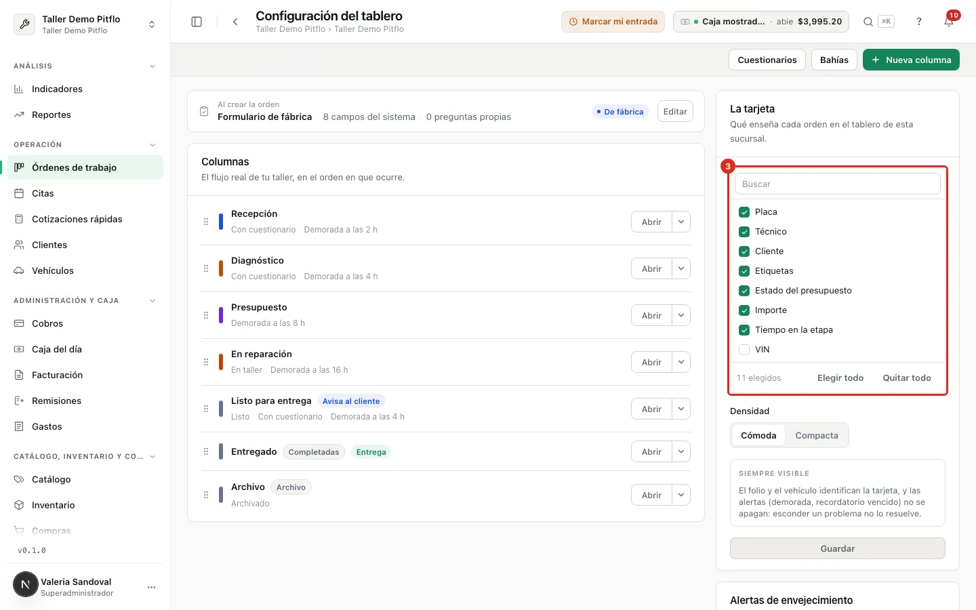This screenshot has height=610, width=976.
Task: Select the Compacta density option
Action: (817, 435)
